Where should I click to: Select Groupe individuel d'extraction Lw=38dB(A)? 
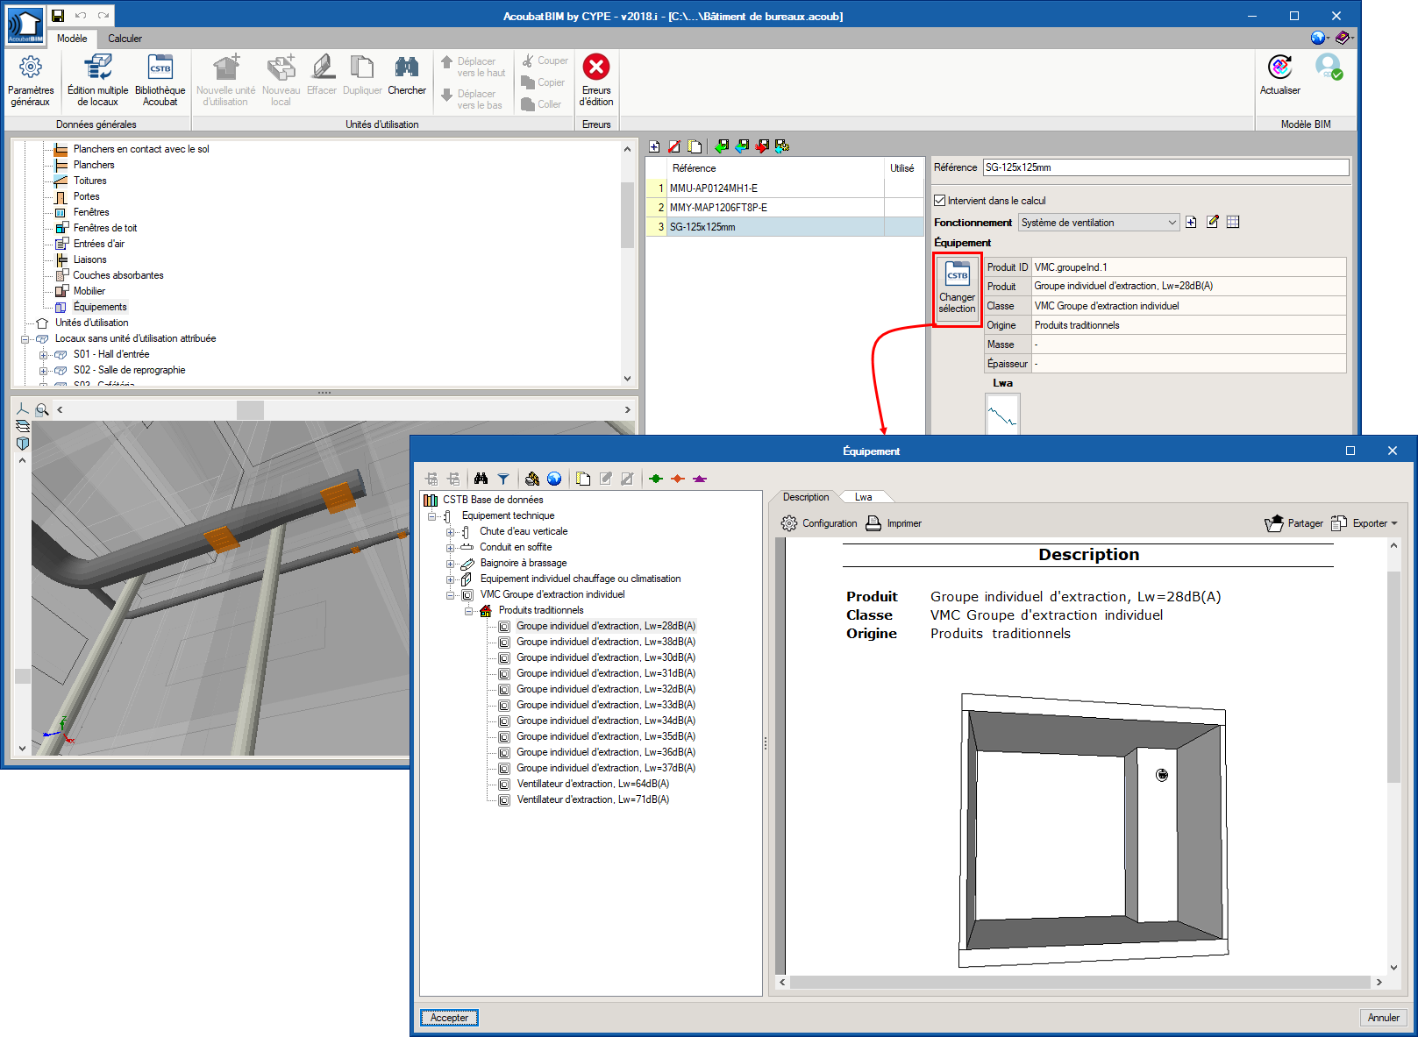pos(606,642)
